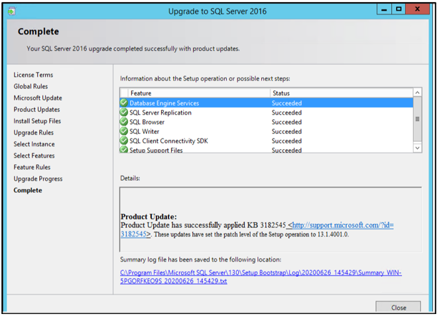Select the Upgrade Progress step in sidebar

(38, 179)
